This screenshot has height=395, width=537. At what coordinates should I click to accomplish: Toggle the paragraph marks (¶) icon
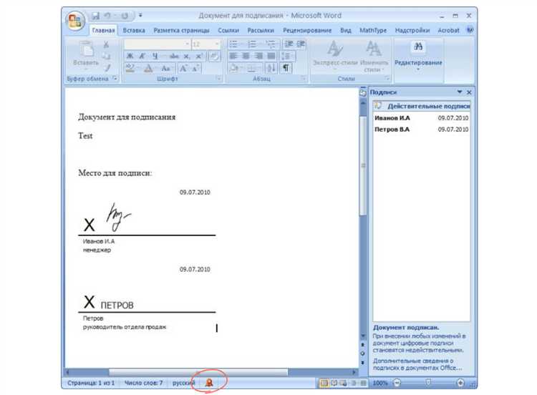(286, 68)
